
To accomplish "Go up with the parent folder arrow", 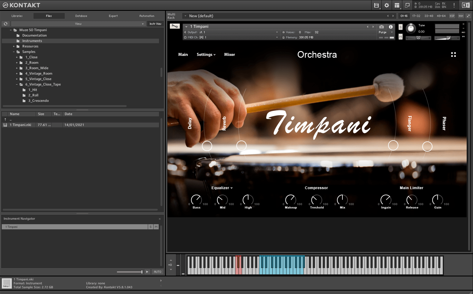I will [5, 119].
